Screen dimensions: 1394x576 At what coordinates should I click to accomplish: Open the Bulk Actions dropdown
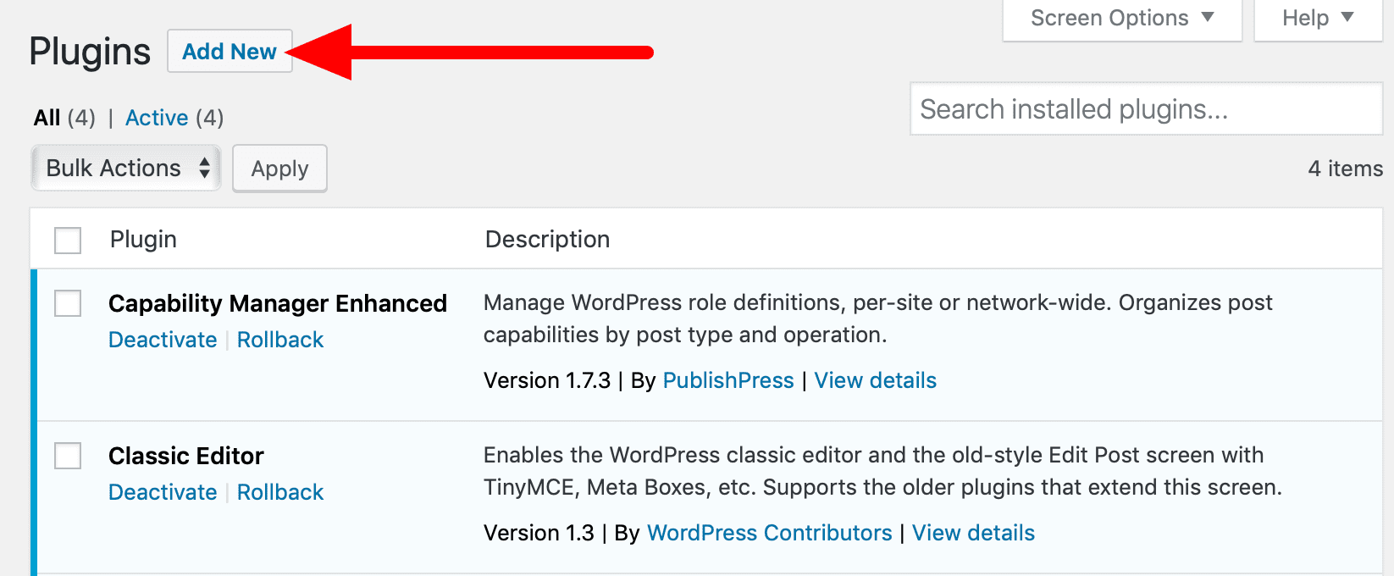126,169
